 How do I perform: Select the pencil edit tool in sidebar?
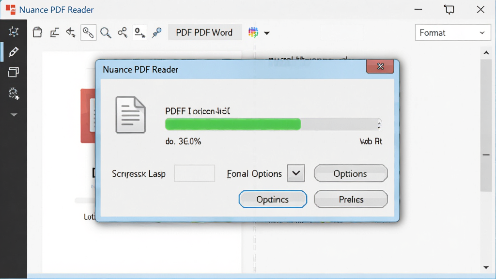tap(13, 52)
